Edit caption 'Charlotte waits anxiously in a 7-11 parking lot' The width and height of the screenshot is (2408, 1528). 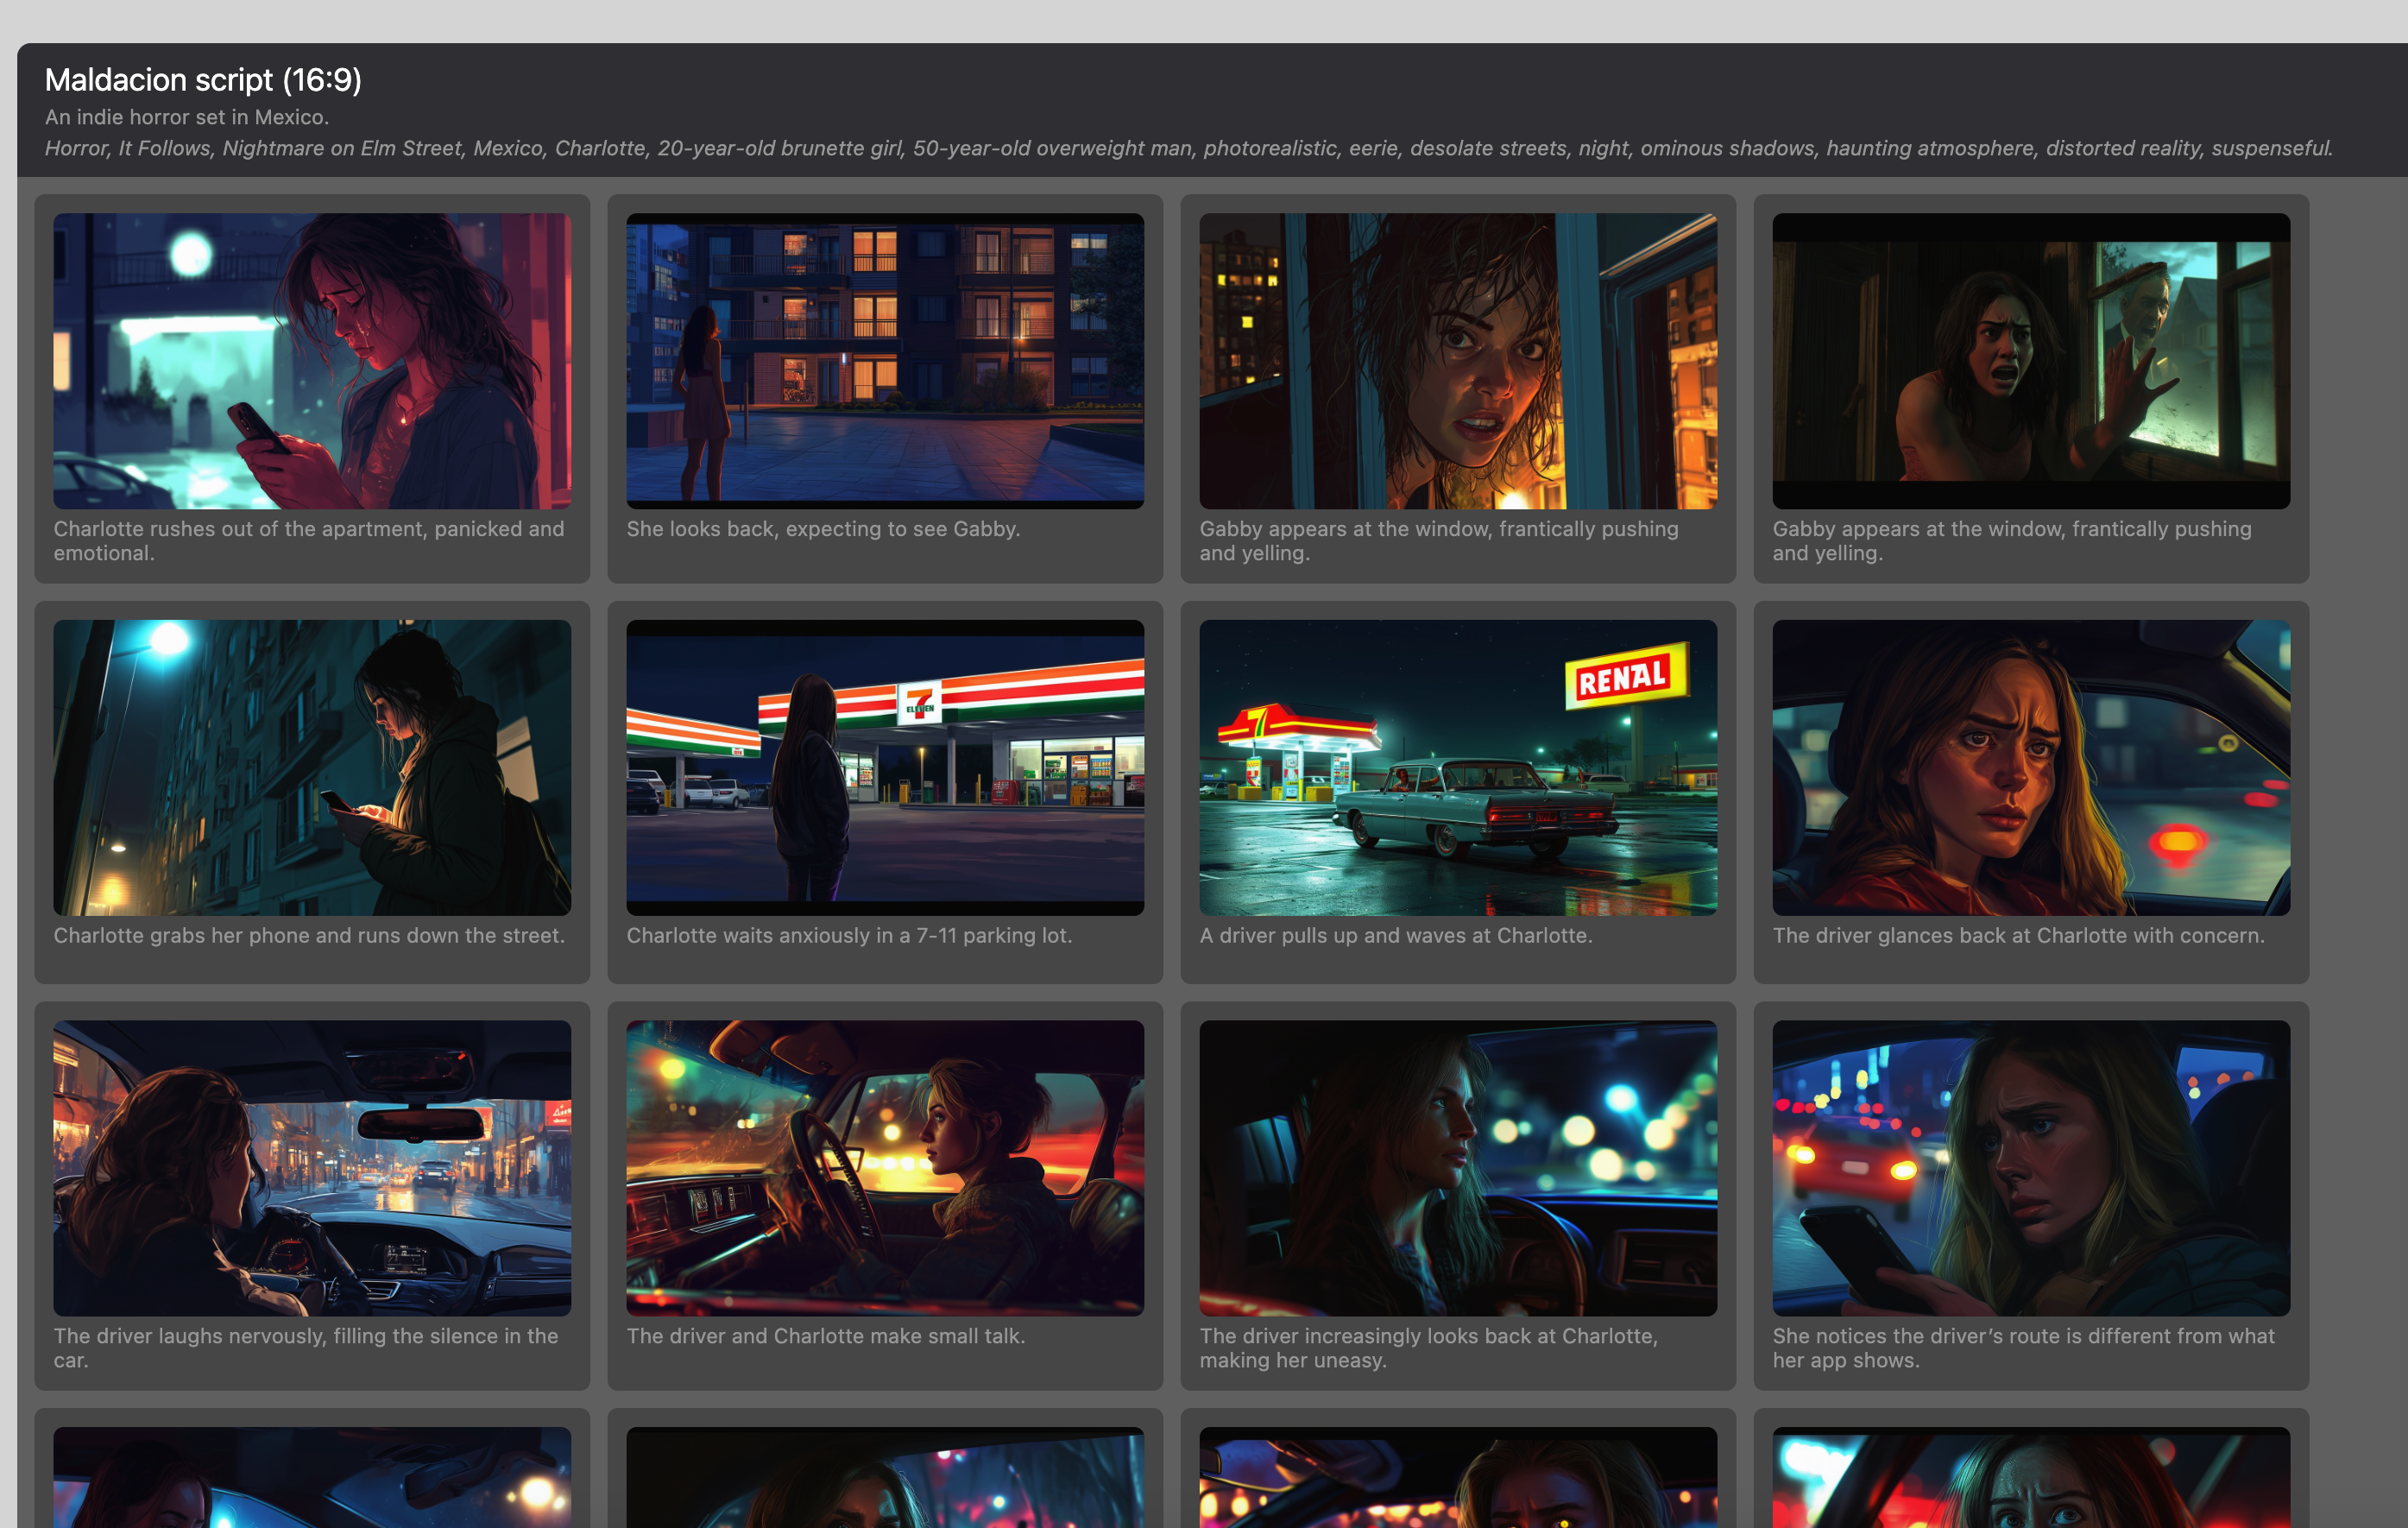(848, 936)
